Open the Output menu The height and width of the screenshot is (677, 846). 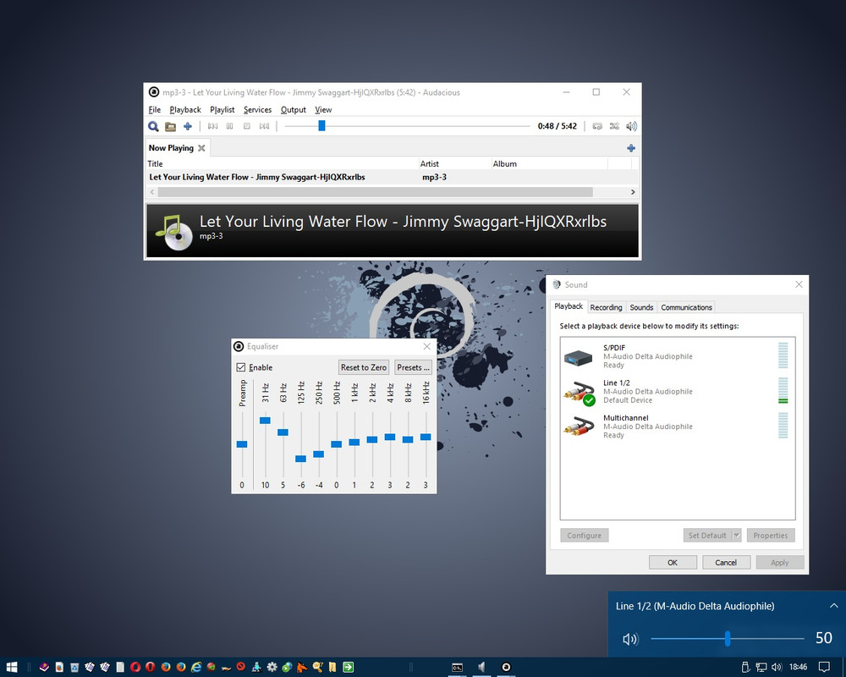(x=294, y=110)
